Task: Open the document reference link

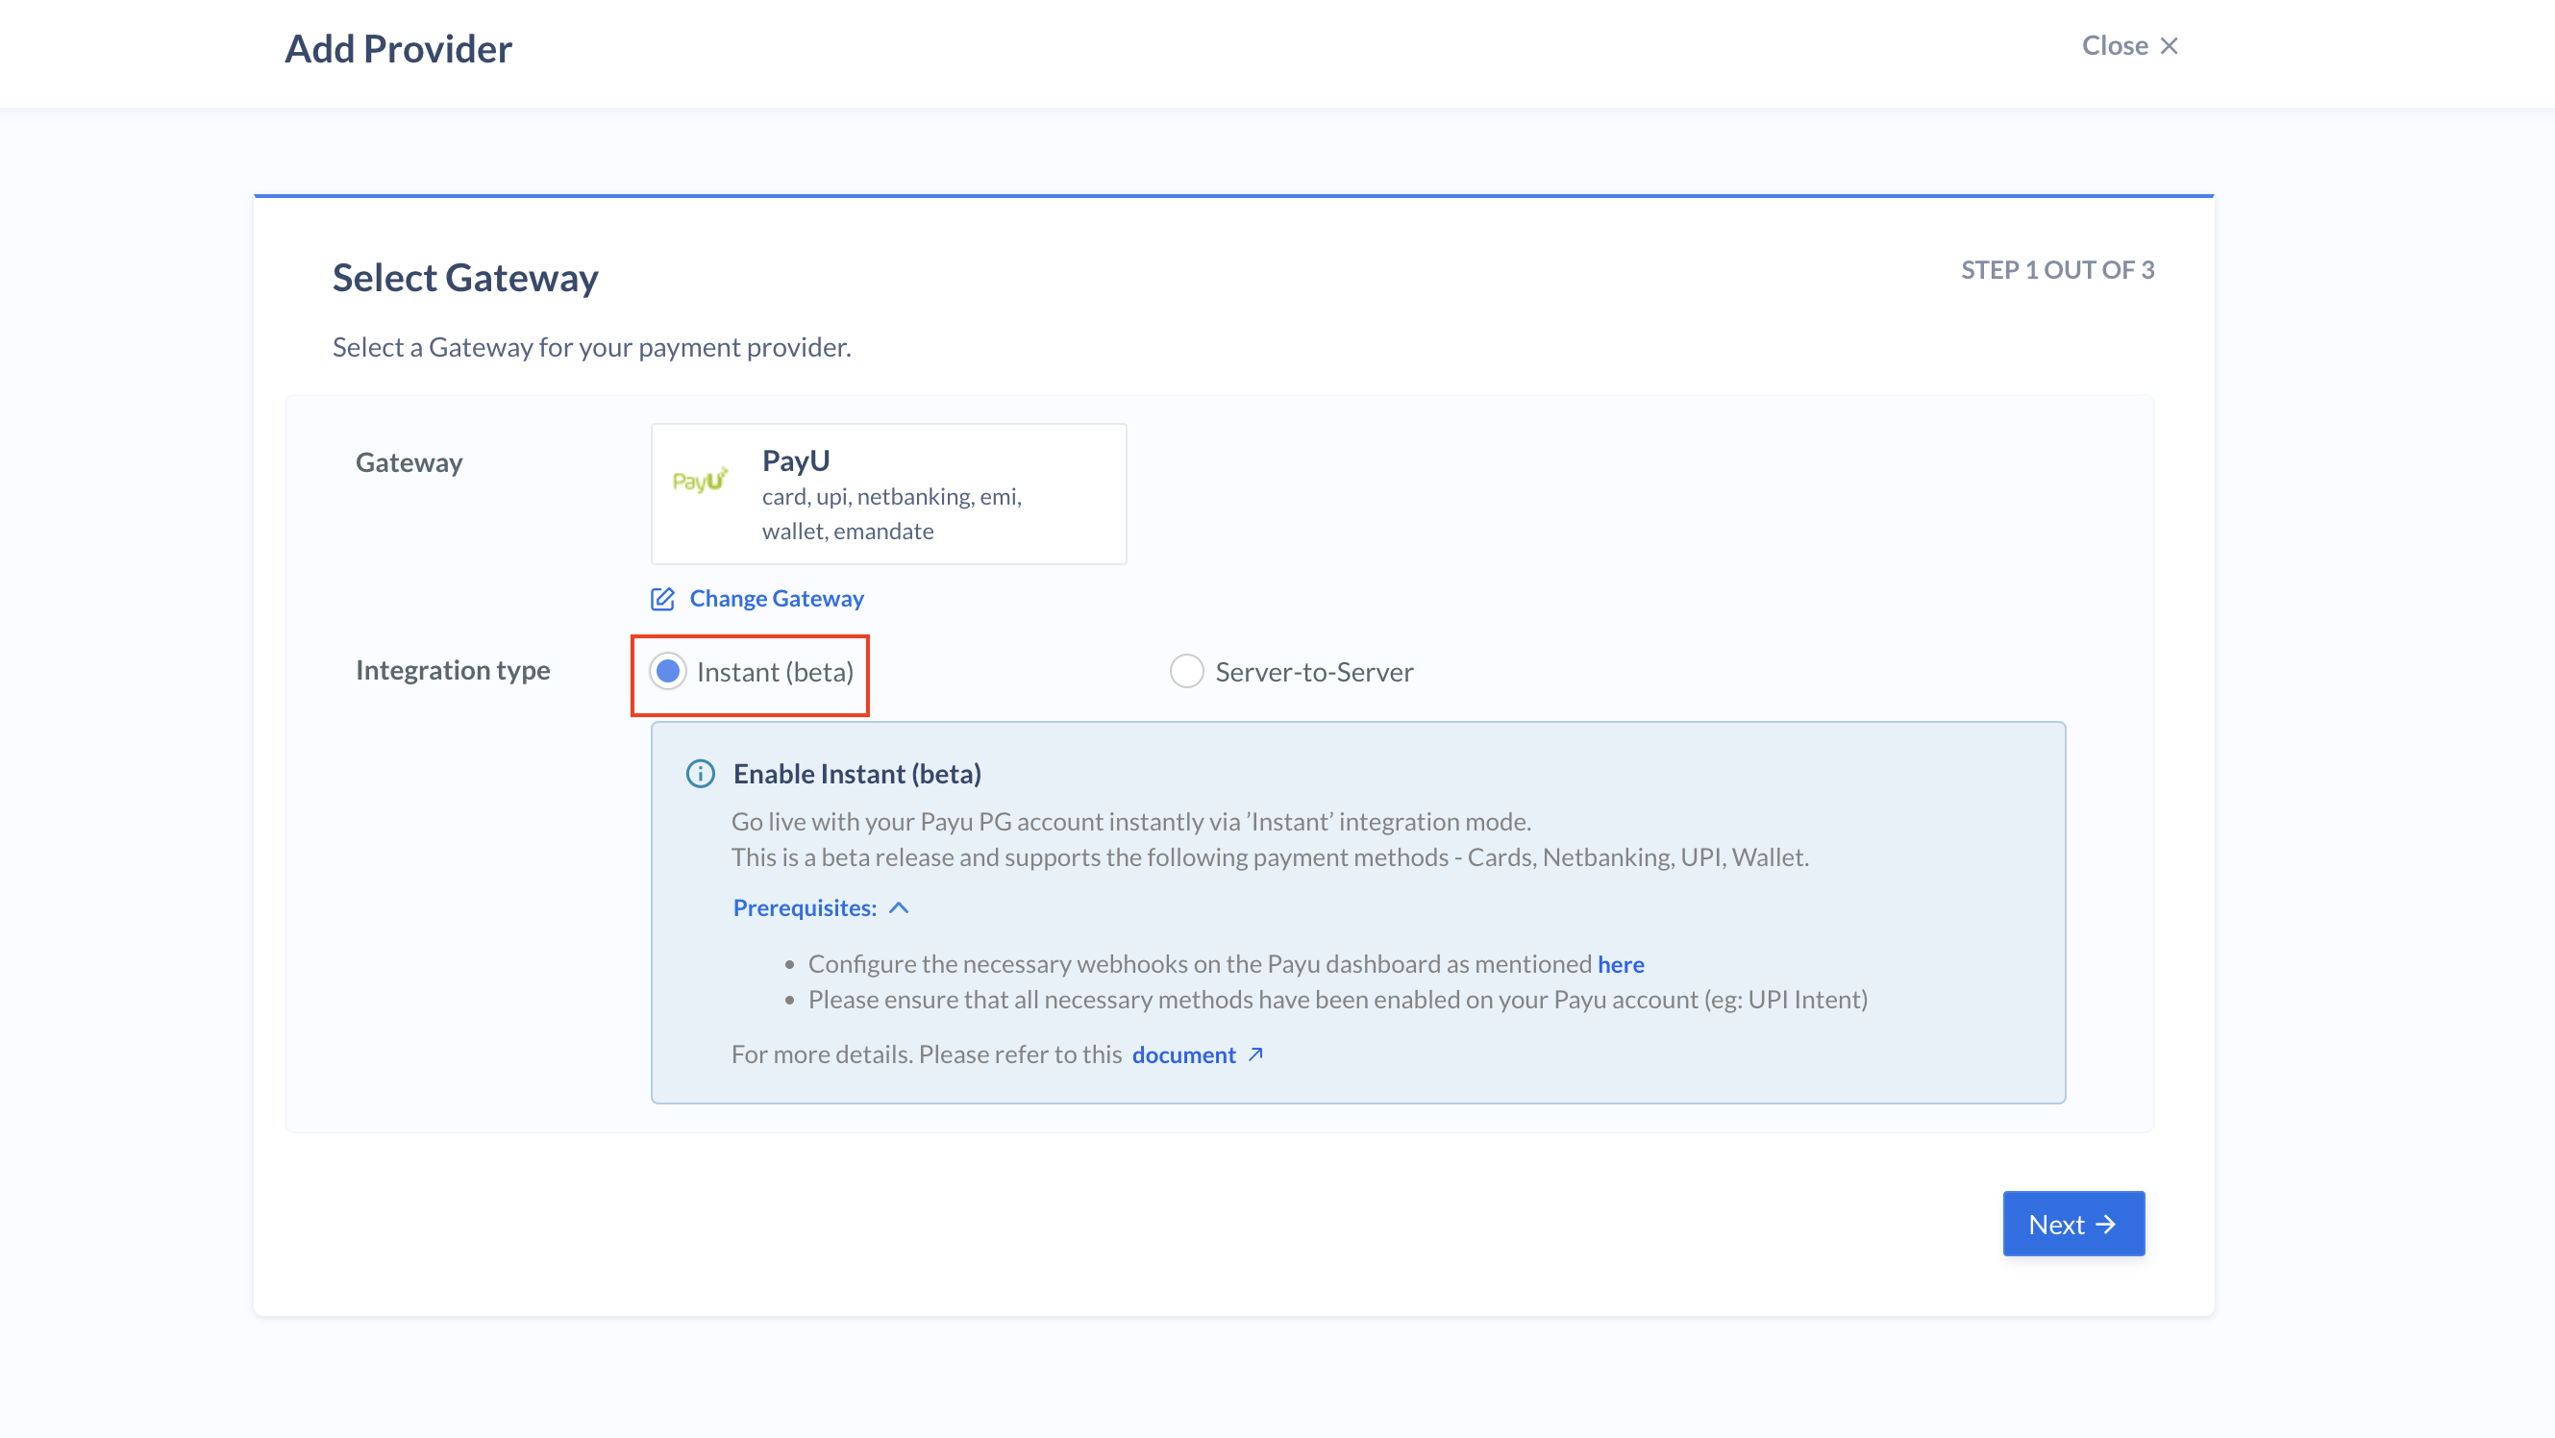Action: [1184, 1054]
